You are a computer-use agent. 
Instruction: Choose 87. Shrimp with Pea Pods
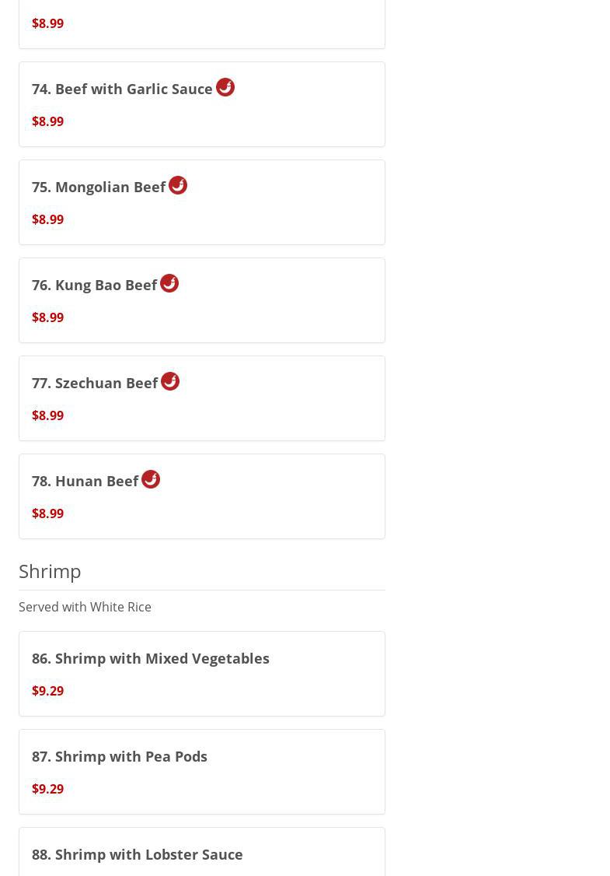click(x=120, y=757)
